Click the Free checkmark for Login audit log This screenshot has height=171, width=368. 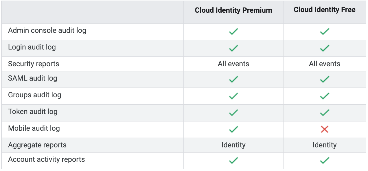(325, 48)
